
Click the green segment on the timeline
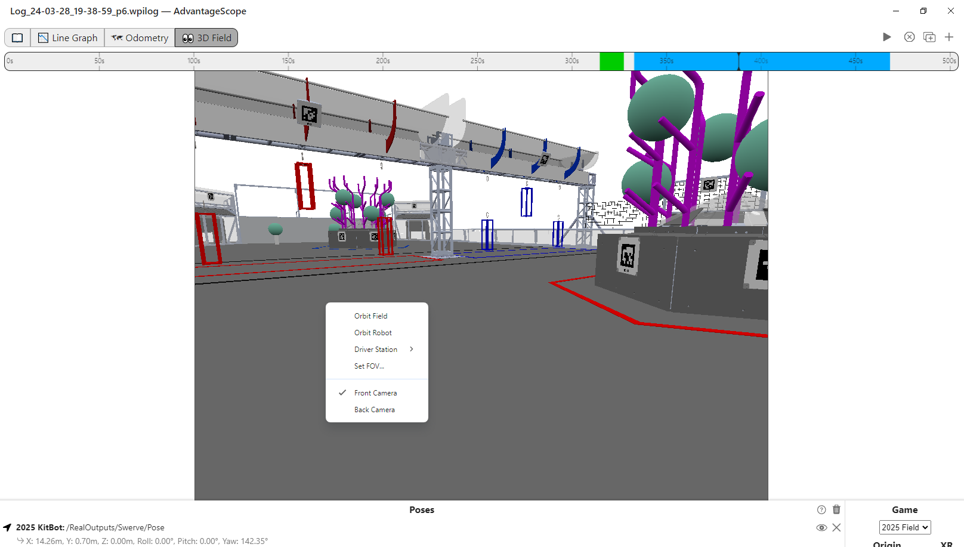(611, 61)
